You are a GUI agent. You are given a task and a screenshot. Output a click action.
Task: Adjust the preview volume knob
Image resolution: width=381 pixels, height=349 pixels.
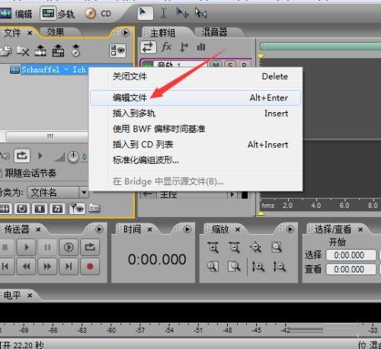pyautogui.click(x=73, y=157)
